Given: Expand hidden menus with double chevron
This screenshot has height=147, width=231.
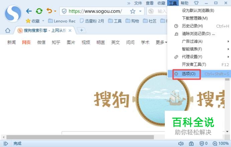Looking at the screenshot, I should pos(129,3).
